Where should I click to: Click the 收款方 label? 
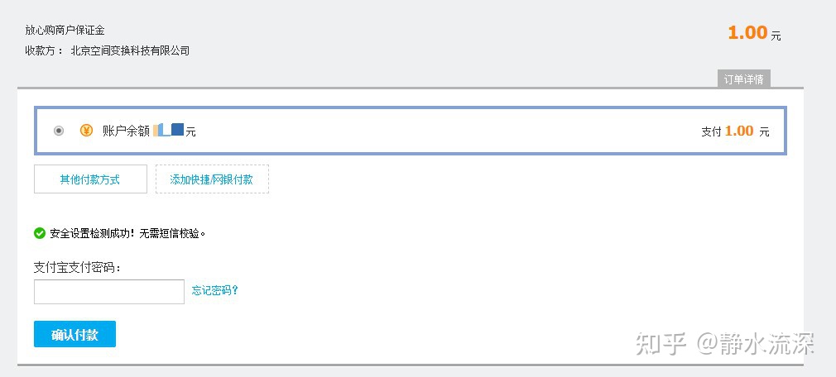(44, 50)
